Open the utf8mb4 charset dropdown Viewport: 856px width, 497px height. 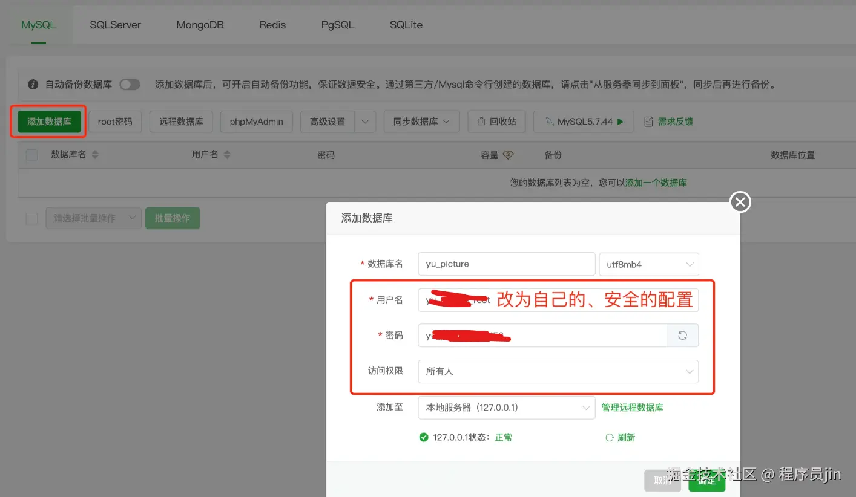649,264
